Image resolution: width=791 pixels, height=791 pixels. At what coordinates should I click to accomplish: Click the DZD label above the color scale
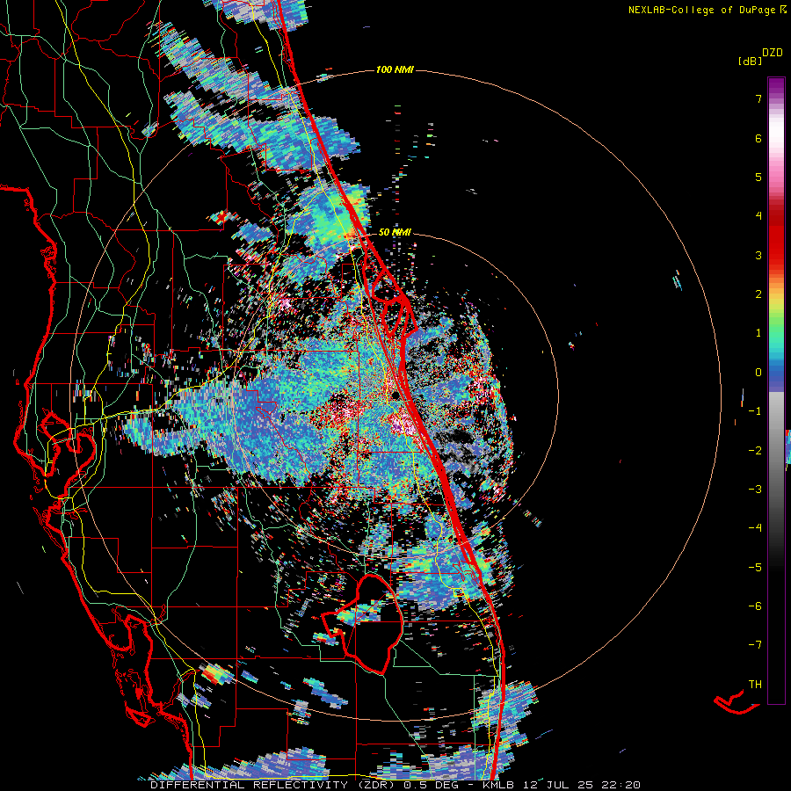coord(773,53)
